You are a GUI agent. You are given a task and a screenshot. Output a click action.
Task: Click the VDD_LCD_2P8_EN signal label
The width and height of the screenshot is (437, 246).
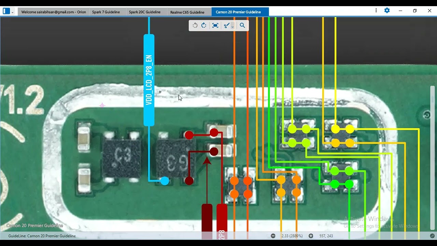click(149, 80)
